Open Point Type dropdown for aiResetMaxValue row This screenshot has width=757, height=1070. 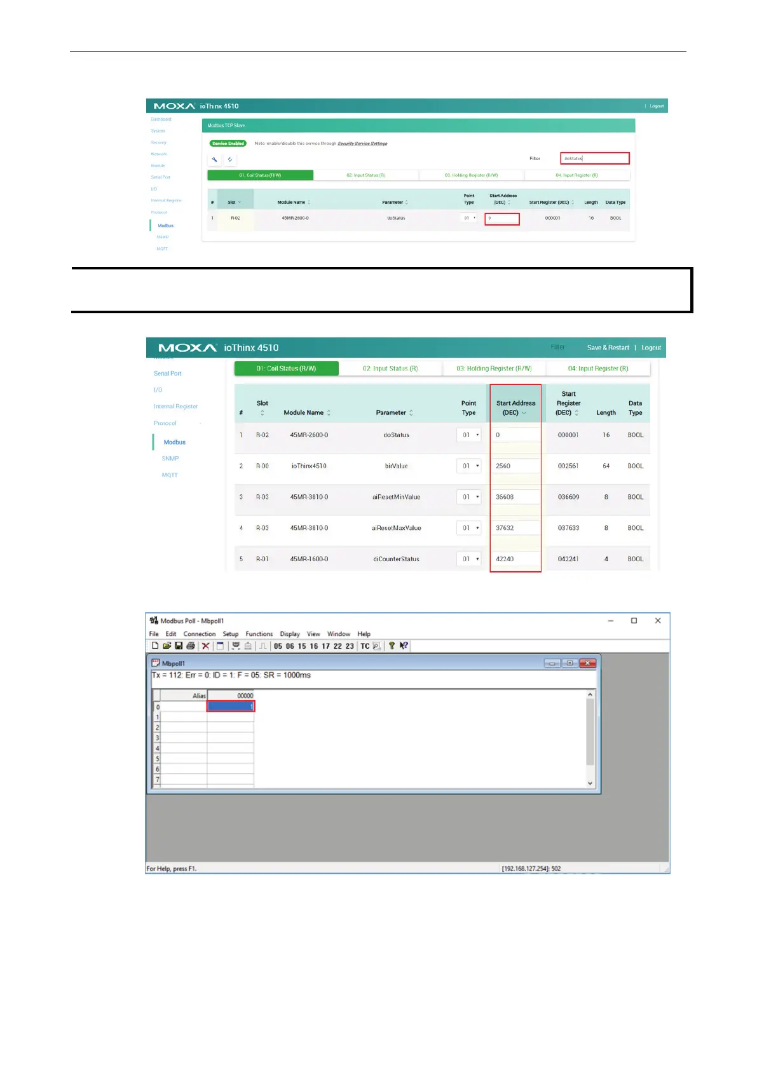(469, 528)
